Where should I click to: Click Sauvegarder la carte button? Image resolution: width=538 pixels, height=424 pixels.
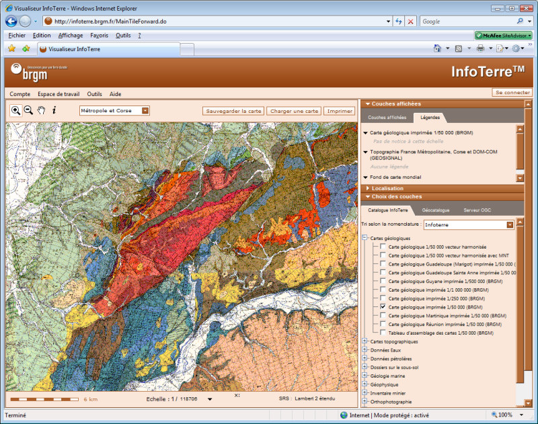pos(233,111)
